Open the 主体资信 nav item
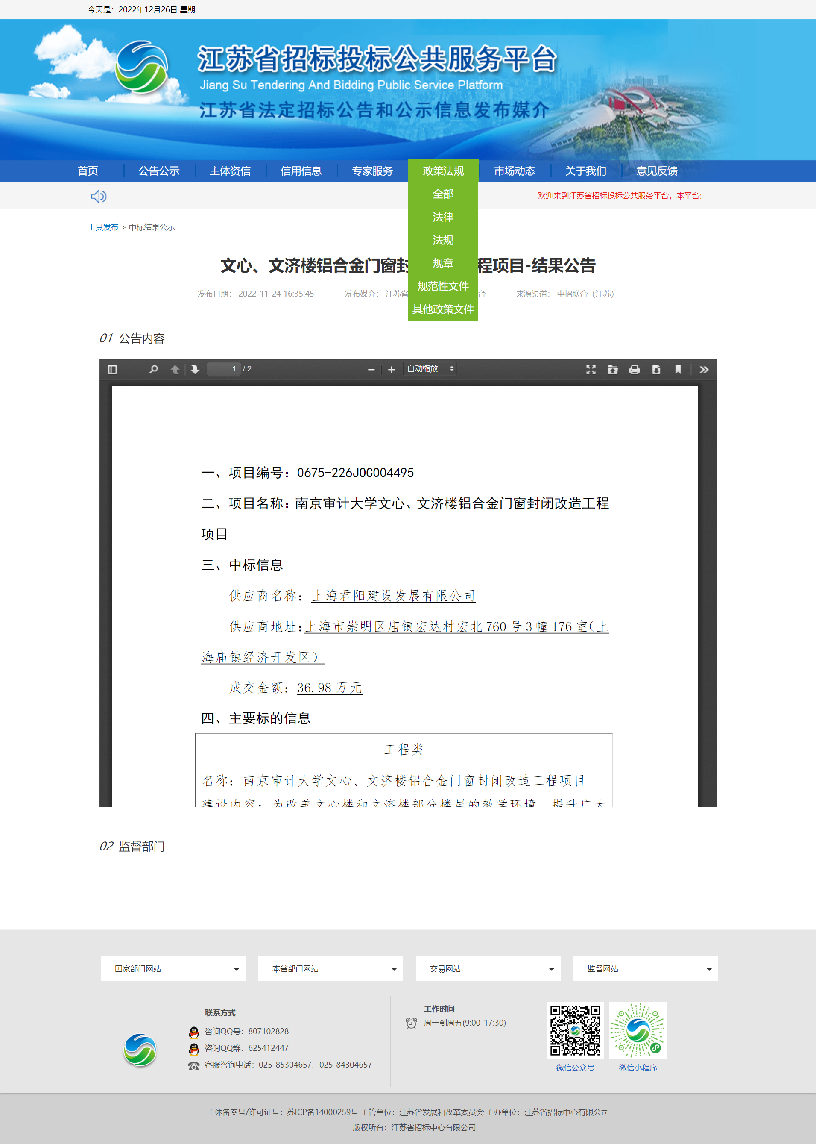The width and height of the screenshot is (816, 1144). pyautogui.click(x=230, y=171)
